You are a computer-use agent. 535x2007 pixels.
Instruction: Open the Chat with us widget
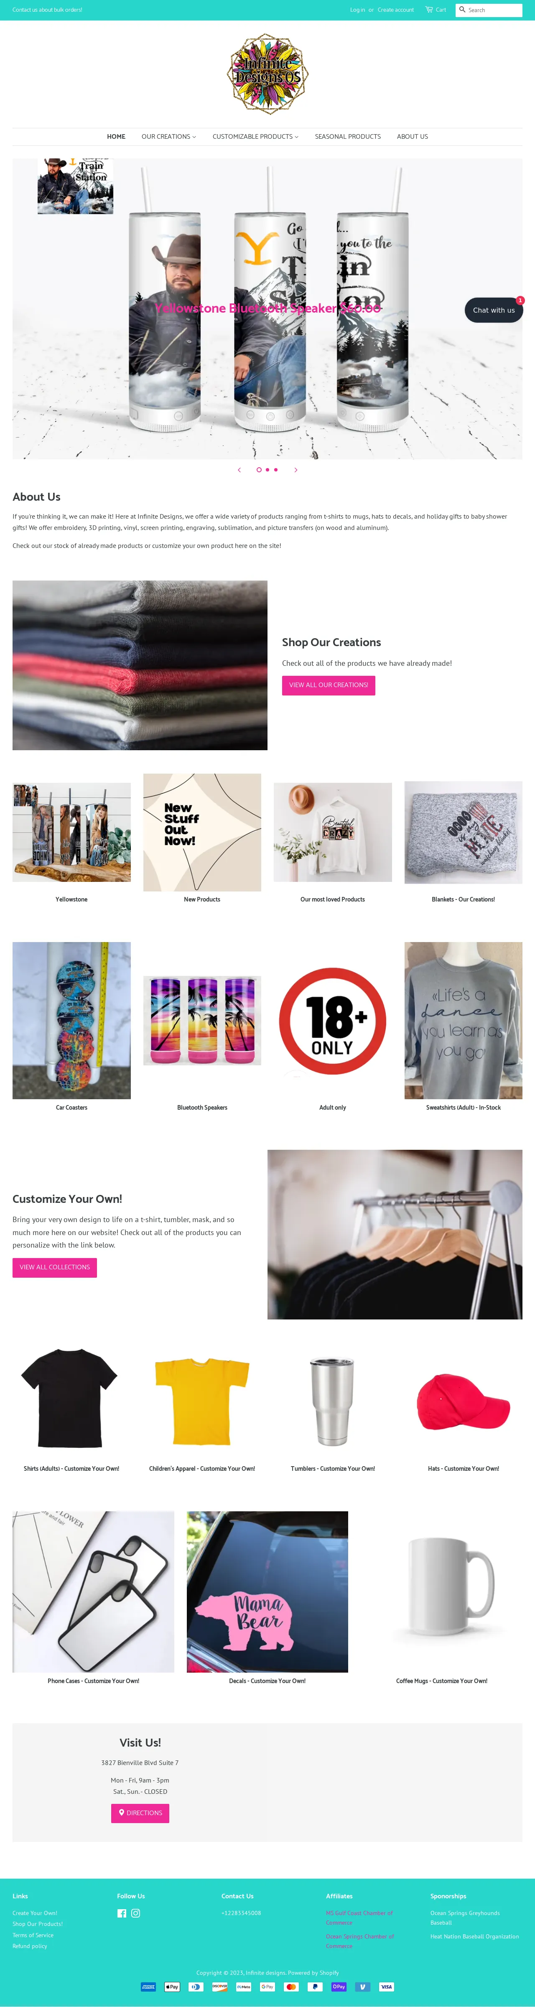tap(494, 310)
